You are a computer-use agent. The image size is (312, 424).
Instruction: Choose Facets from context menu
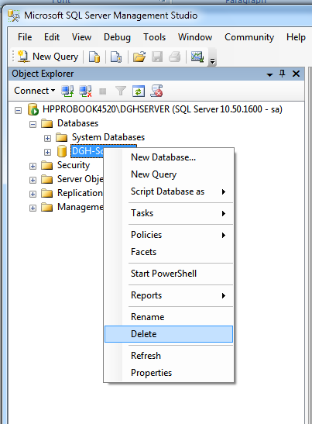(x=169, y=252)
